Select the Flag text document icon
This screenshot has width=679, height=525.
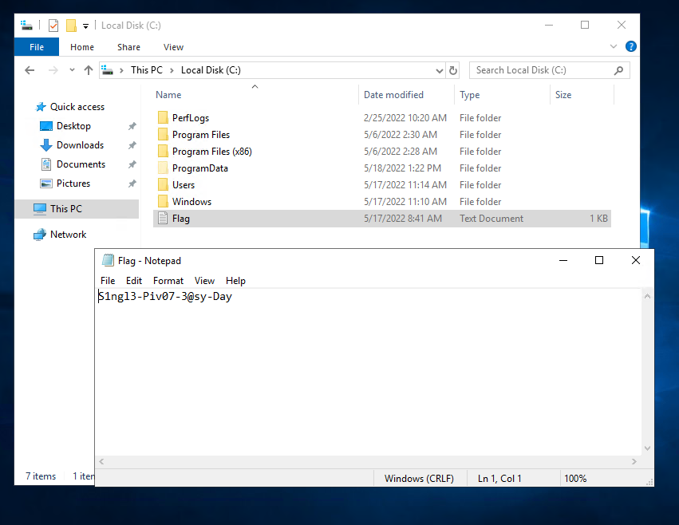163,219
